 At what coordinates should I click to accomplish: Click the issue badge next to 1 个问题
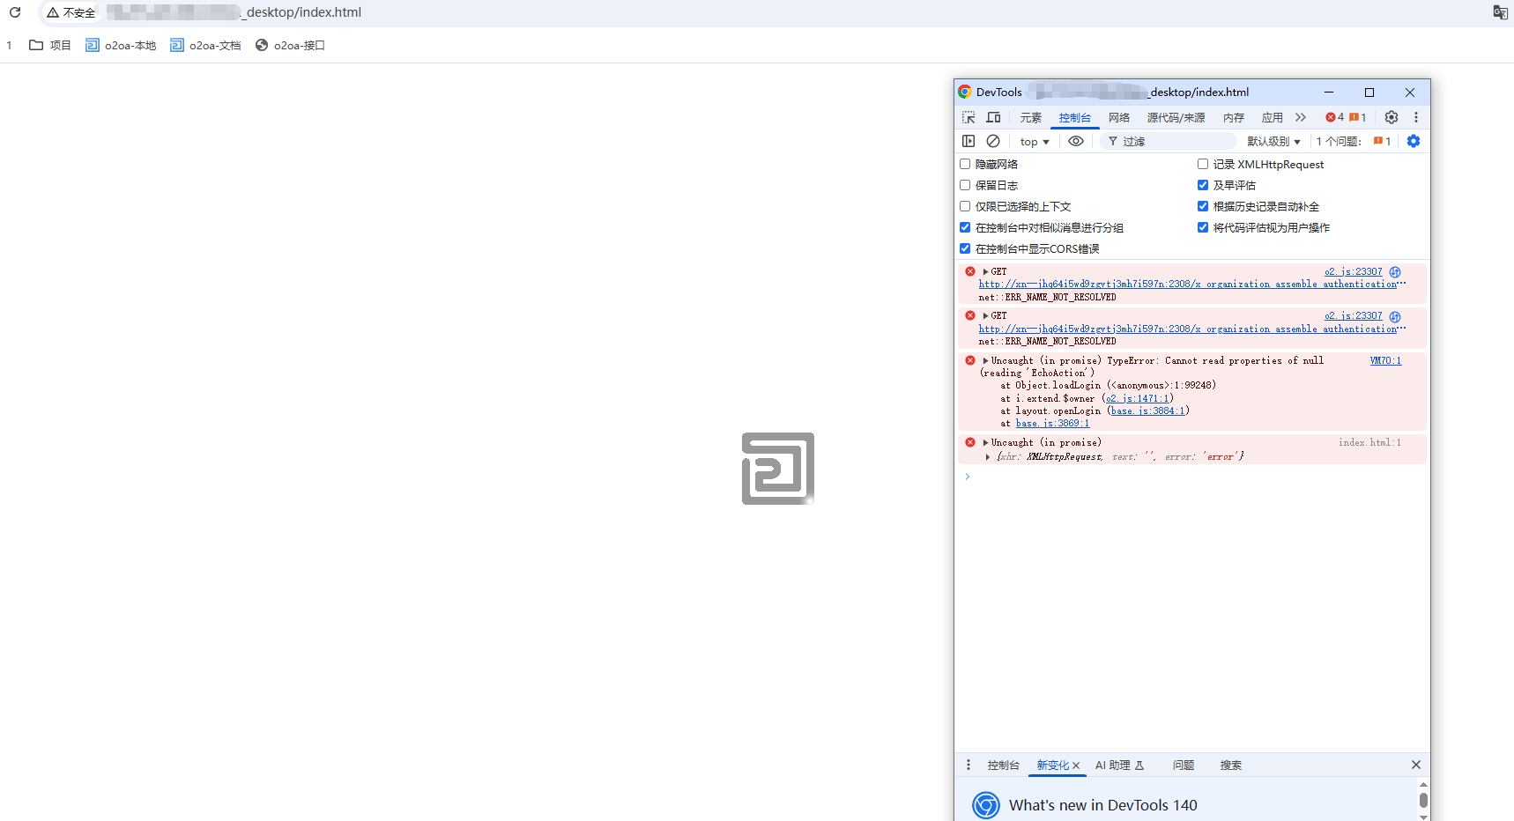(1382, 141)
